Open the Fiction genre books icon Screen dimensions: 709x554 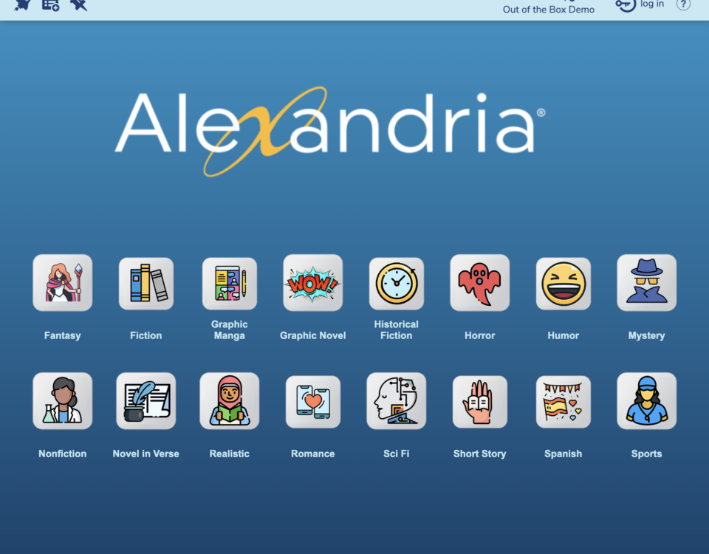click(x=146, y=284)
